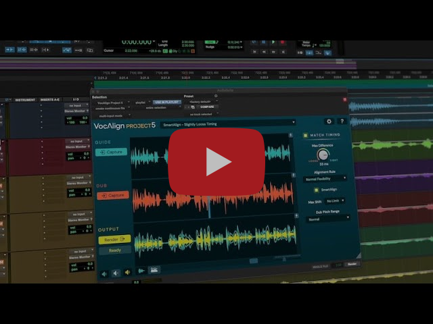Open the factory default preset menu
Viewport: 433px width, 324px height.
(x=202, y=102)
